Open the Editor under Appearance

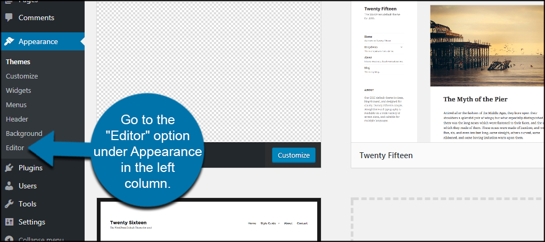(x=15, y=148)
